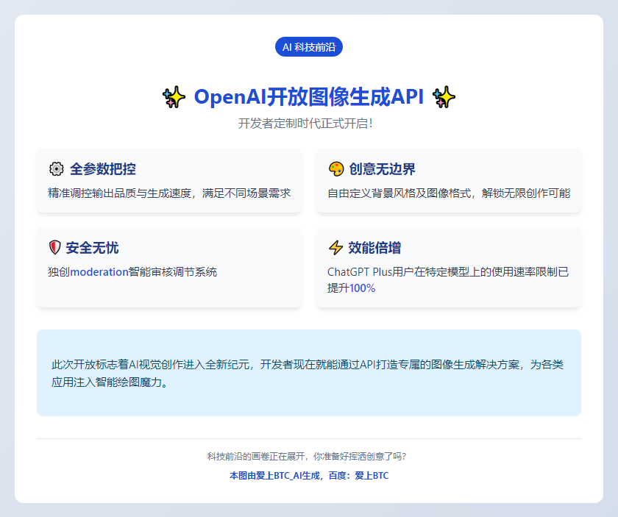Viewport: 618px width, 517px height.
Task: Click the 创意无边界 card title
Action: [x=382, y=169]
